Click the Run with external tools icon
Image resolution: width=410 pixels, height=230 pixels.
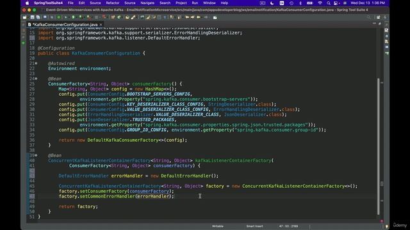point(89,17)
